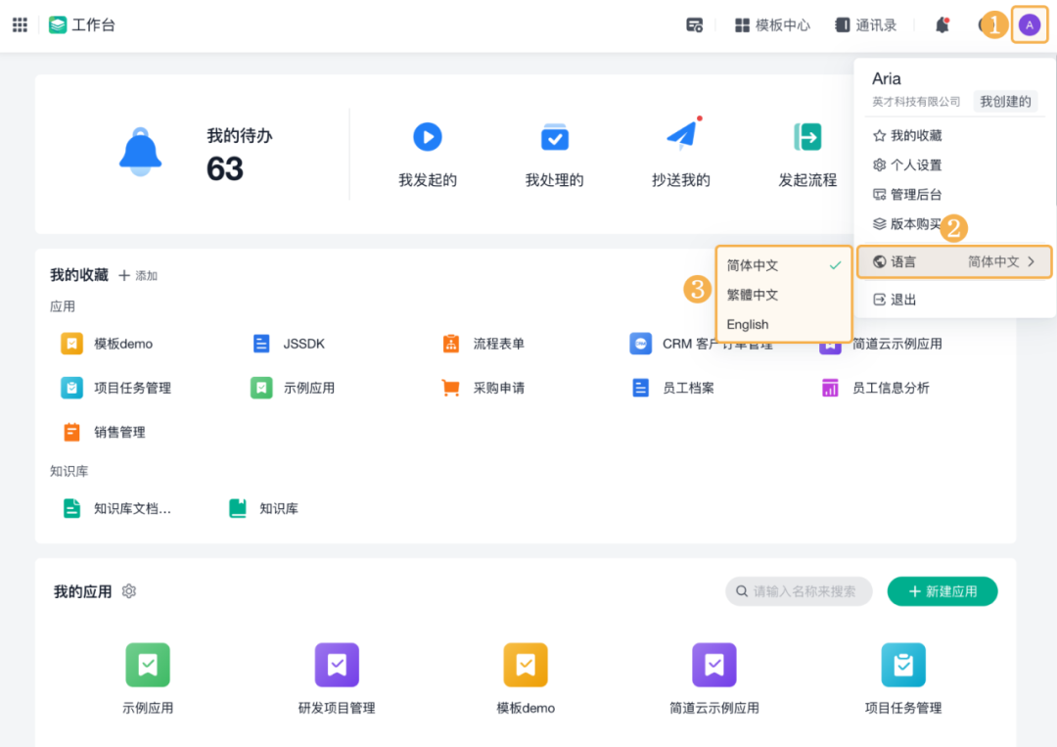Viewport: 1057px width, 747px height.
Task: Open 我的应用 settings gear
Action: pyautogui.click(x=129, y=591)
